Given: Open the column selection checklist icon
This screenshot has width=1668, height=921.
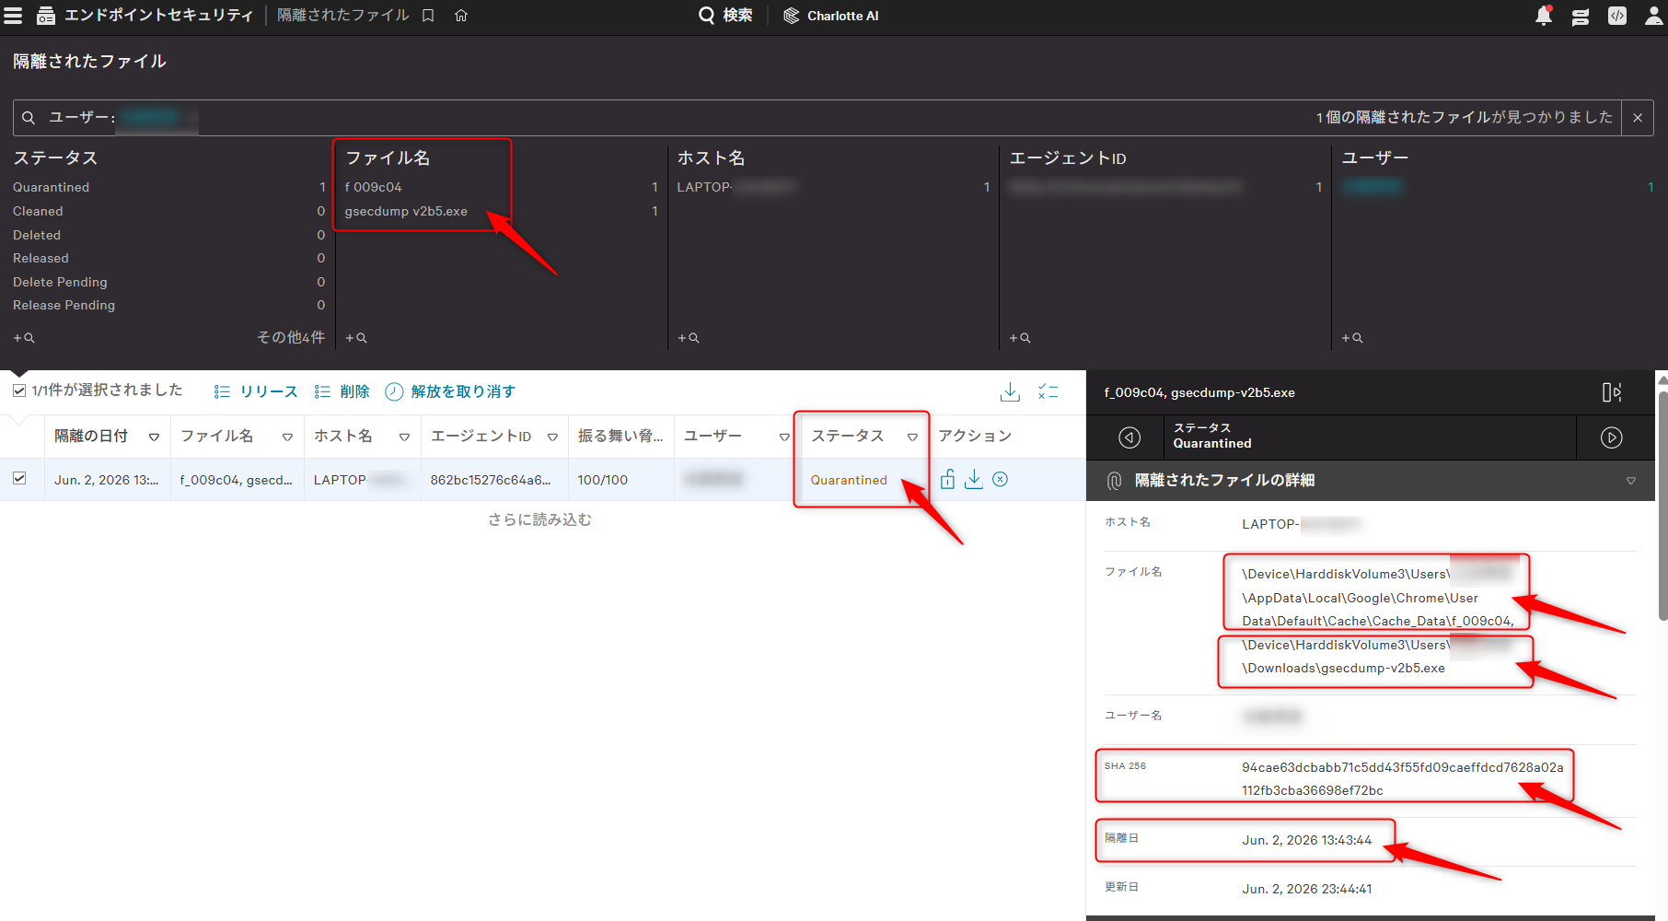Looking at the screenshot, I should [1048, 391].
